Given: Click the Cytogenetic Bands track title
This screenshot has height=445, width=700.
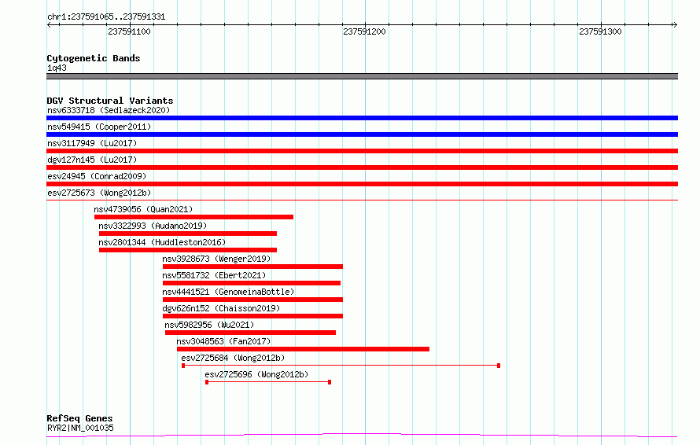Looking at the screenshot, I should click(94, 58).
